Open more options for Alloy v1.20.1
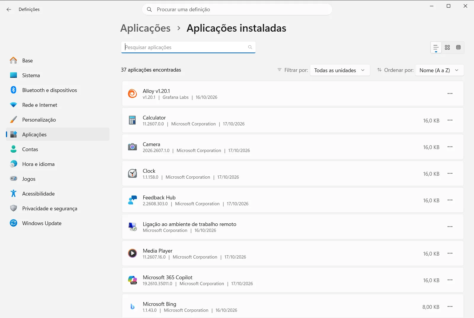Image resolution: width=474 pixels, height=318 pixels. pyautogui.click(x=450, y=93)
